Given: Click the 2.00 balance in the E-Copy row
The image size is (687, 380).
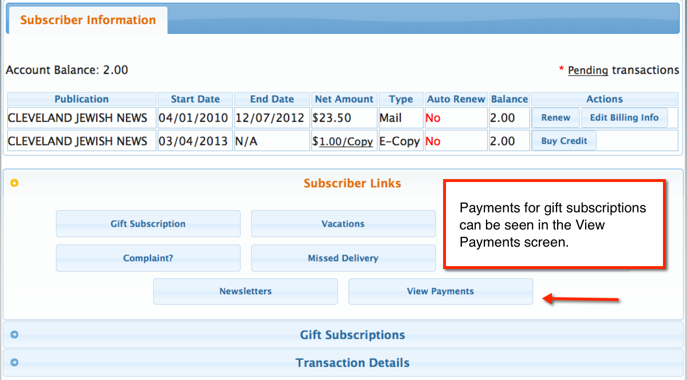Looking at the screenshot, I should [x=510, y=141].
